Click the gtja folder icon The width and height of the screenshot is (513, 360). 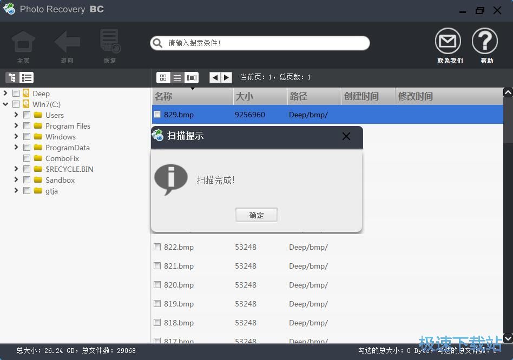(38, 190)
